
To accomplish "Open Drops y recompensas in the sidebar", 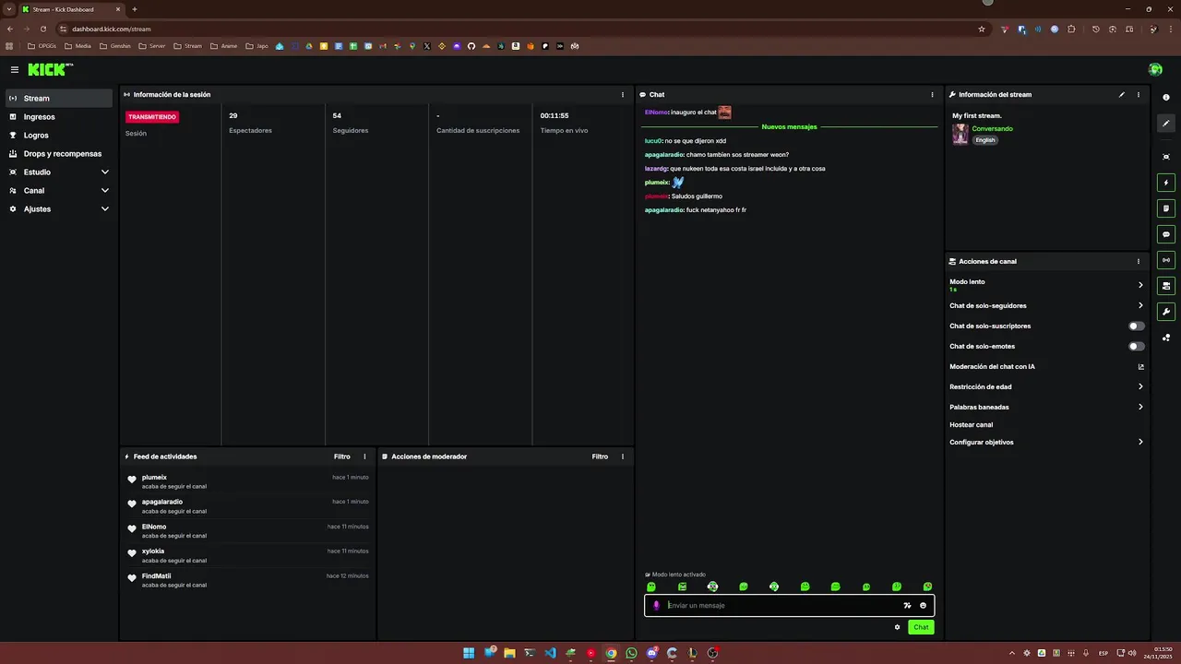I will click(60, 154).
